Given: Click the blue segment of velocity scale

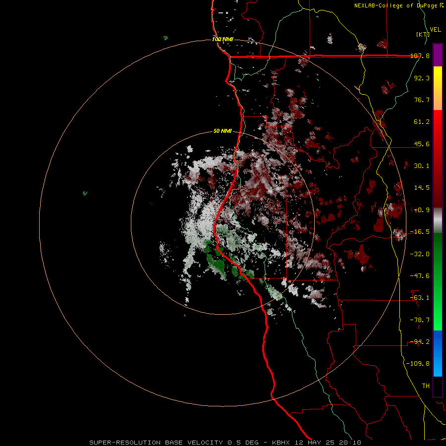Looking at the screenshot, I should (438, 353).
